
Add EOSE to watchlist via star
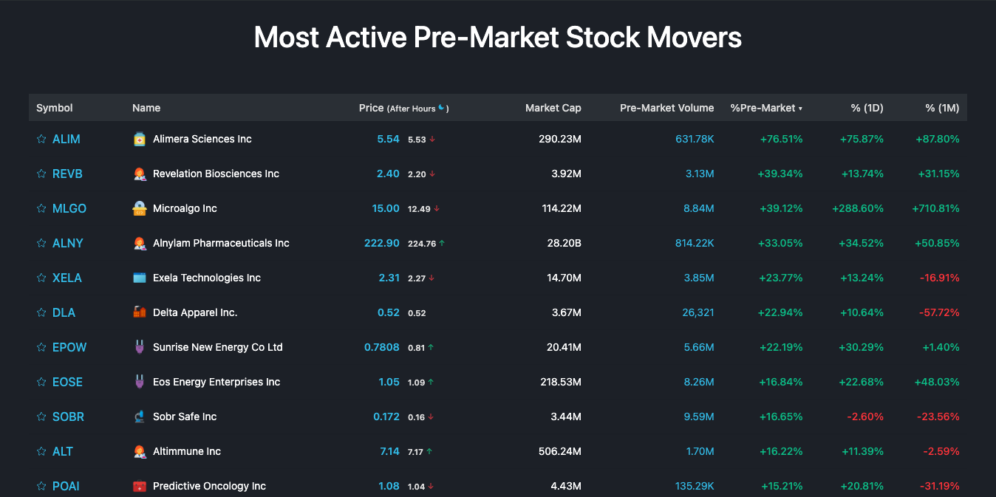click(x=41, y=382)
